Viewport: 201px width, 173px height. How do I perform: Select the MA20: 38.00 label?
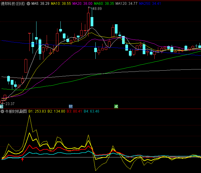pos(82,4)
